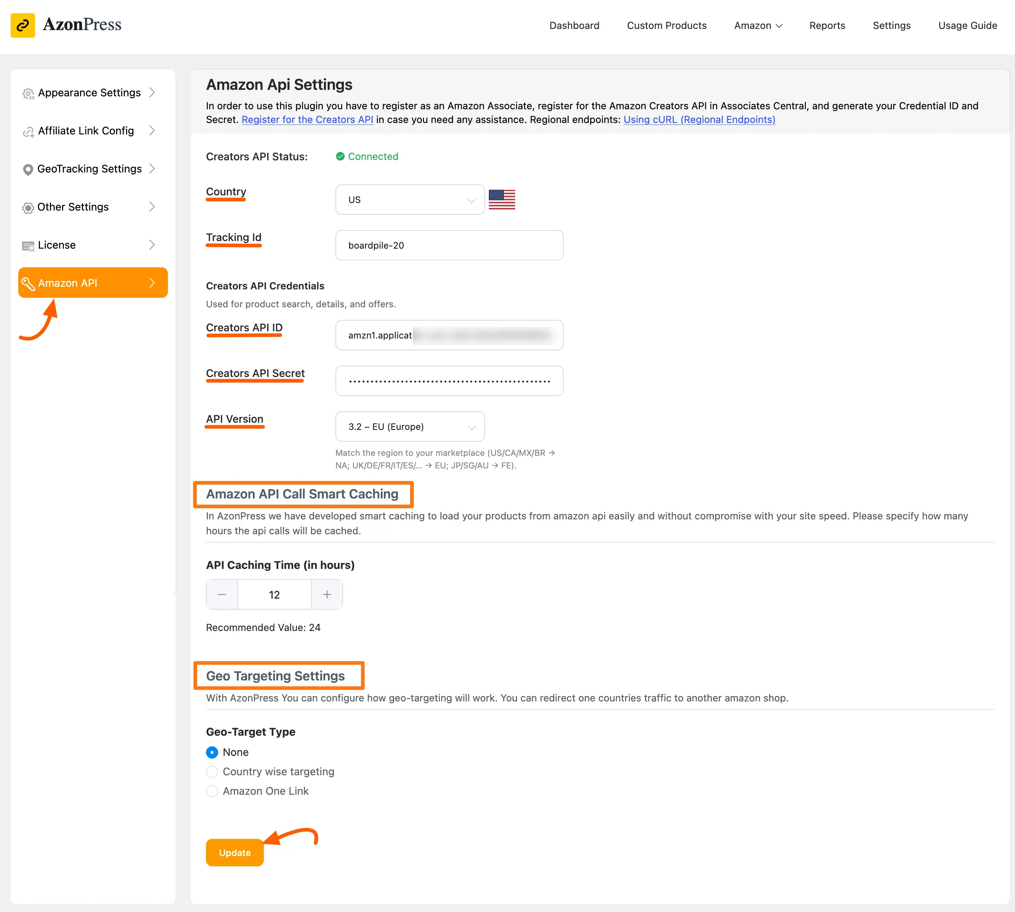The width and height of the screenshot is (1015, 912).
Task: Select License in sidebar
Action: click(93, 245)
